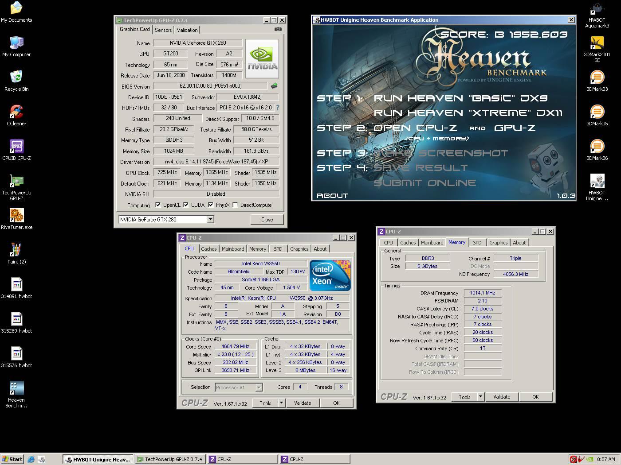
Task: Click the Intel Xeon logo in CPU-Z
Action: [x=330, y=275]
